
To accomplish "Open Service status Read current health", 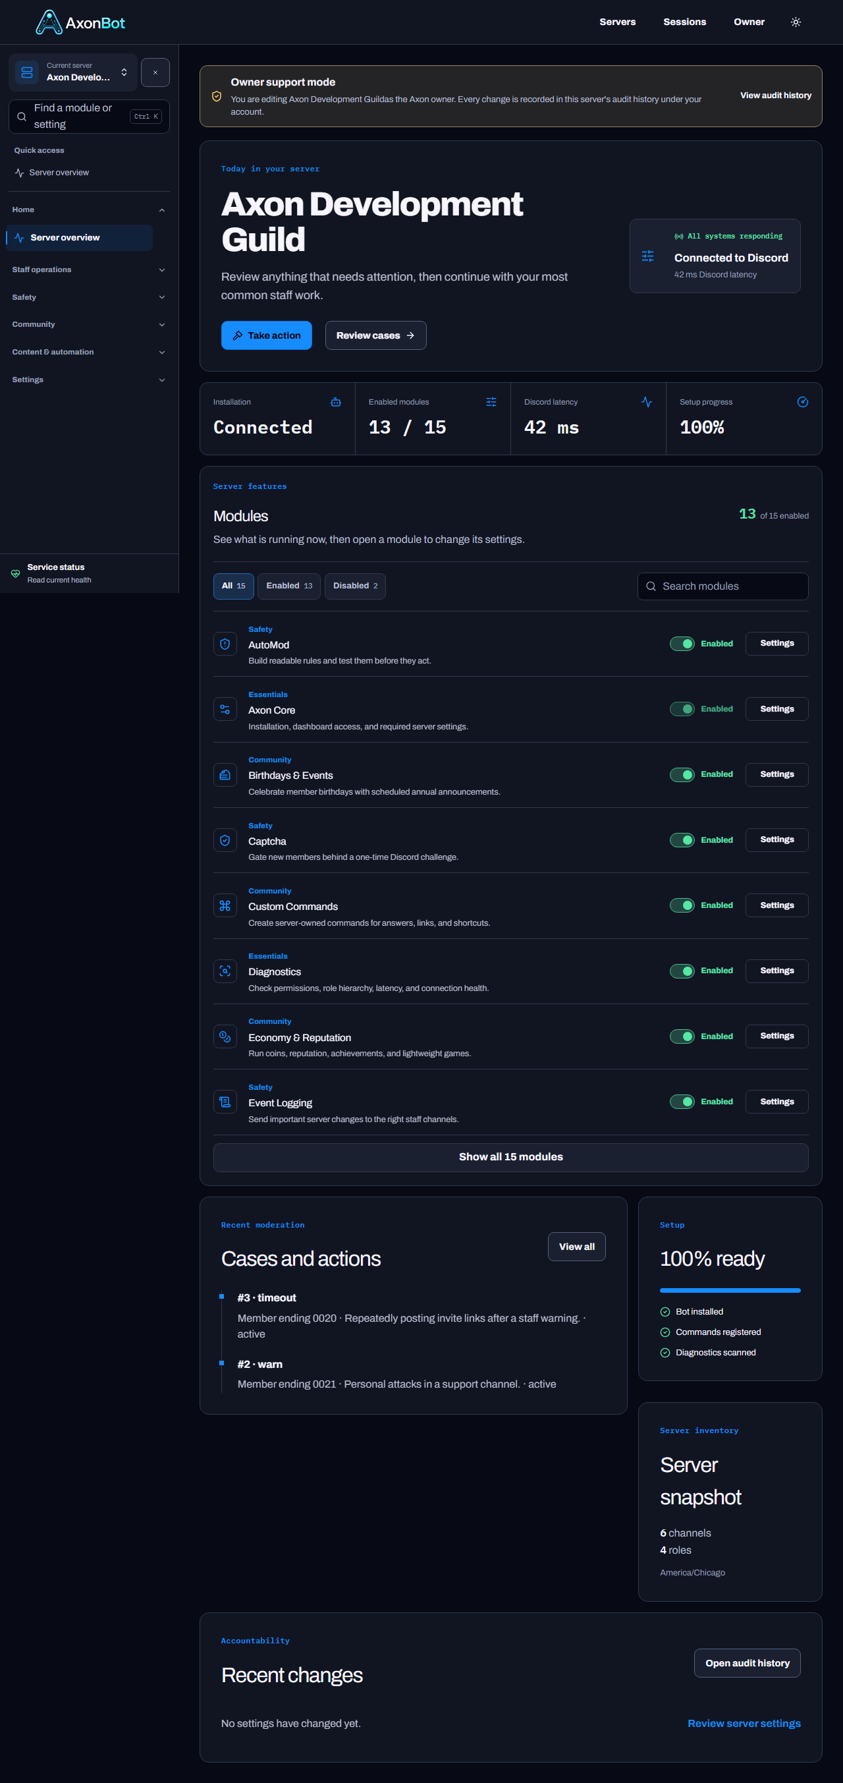I will (x=89, y=573).
